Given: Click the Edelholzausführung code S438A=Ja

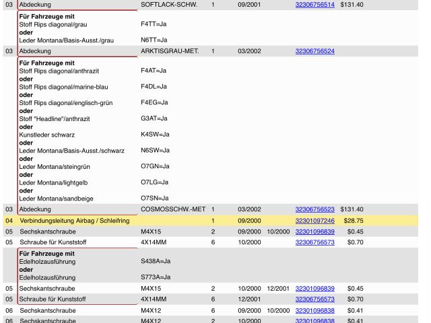Looking at the screenshot, I should pos(155,261).
